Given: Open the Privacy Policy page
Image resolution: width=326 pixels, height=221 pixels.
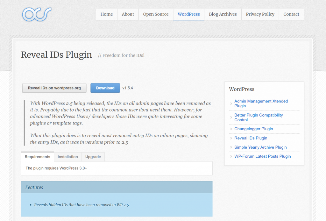Looking at the screenshot, I should point(260,14).
